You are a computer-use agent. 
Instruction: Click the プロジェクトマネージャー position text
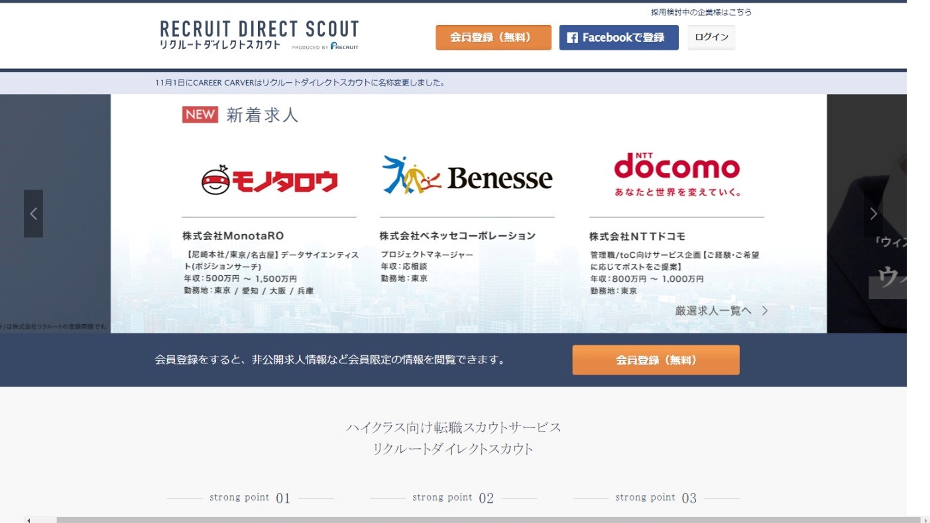427,255
